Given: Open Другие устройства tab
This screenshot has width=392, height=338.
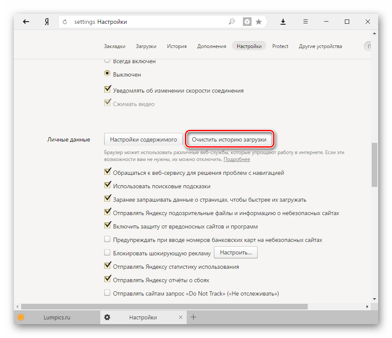Looking at the screenshot, I should point(320,46).
